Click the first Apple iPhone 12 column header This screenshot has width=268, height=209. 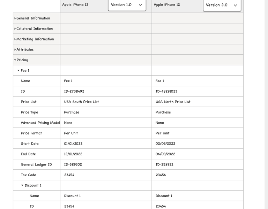point(75,5)
